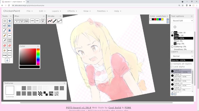
Task: Select the eyedropper color picker tool
Action: pyautogui.click(x=5, y=31)
